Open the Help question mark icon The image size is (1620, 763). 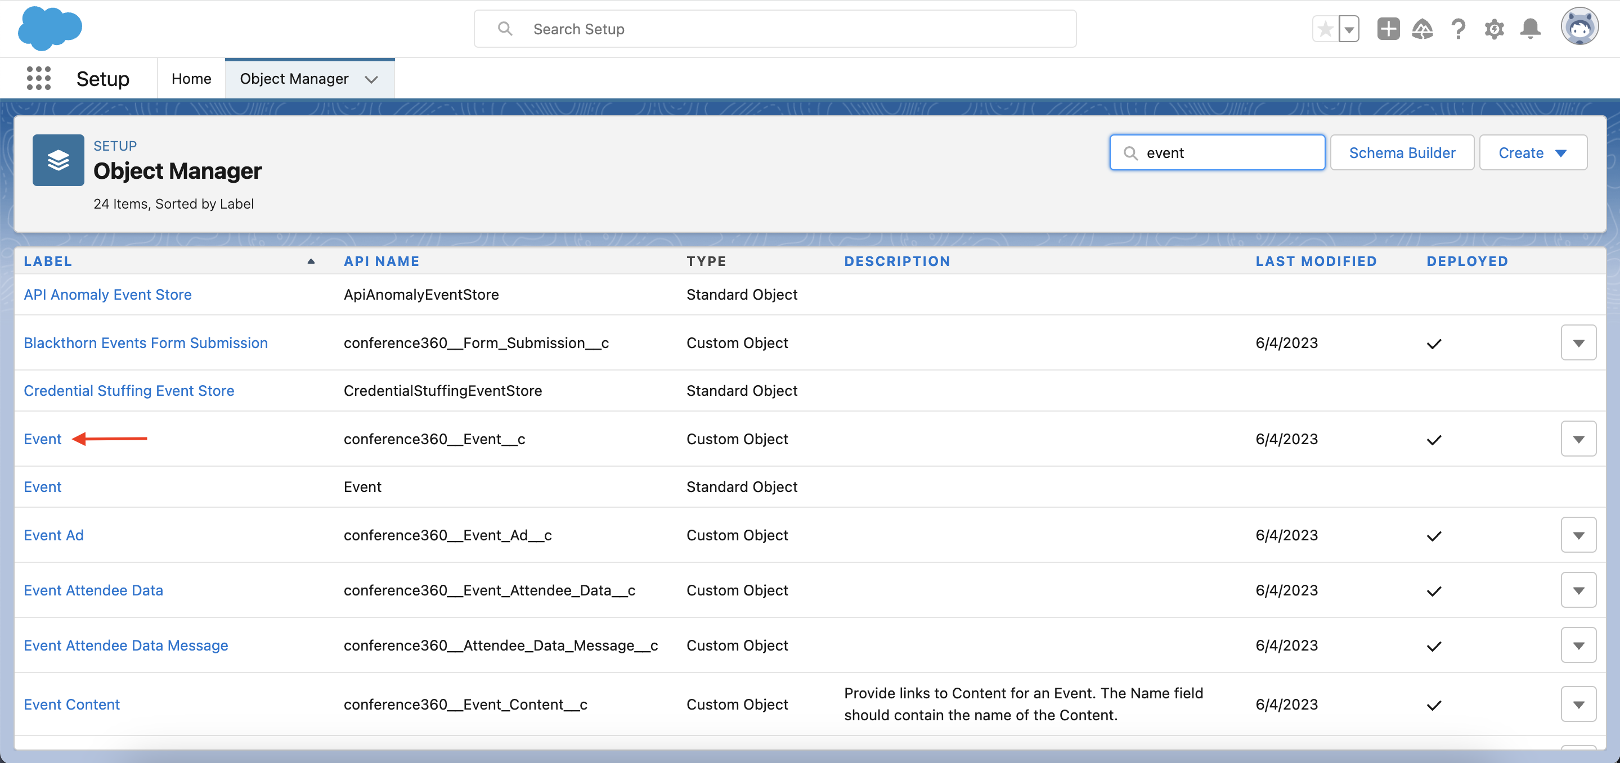pos(1459,29)
